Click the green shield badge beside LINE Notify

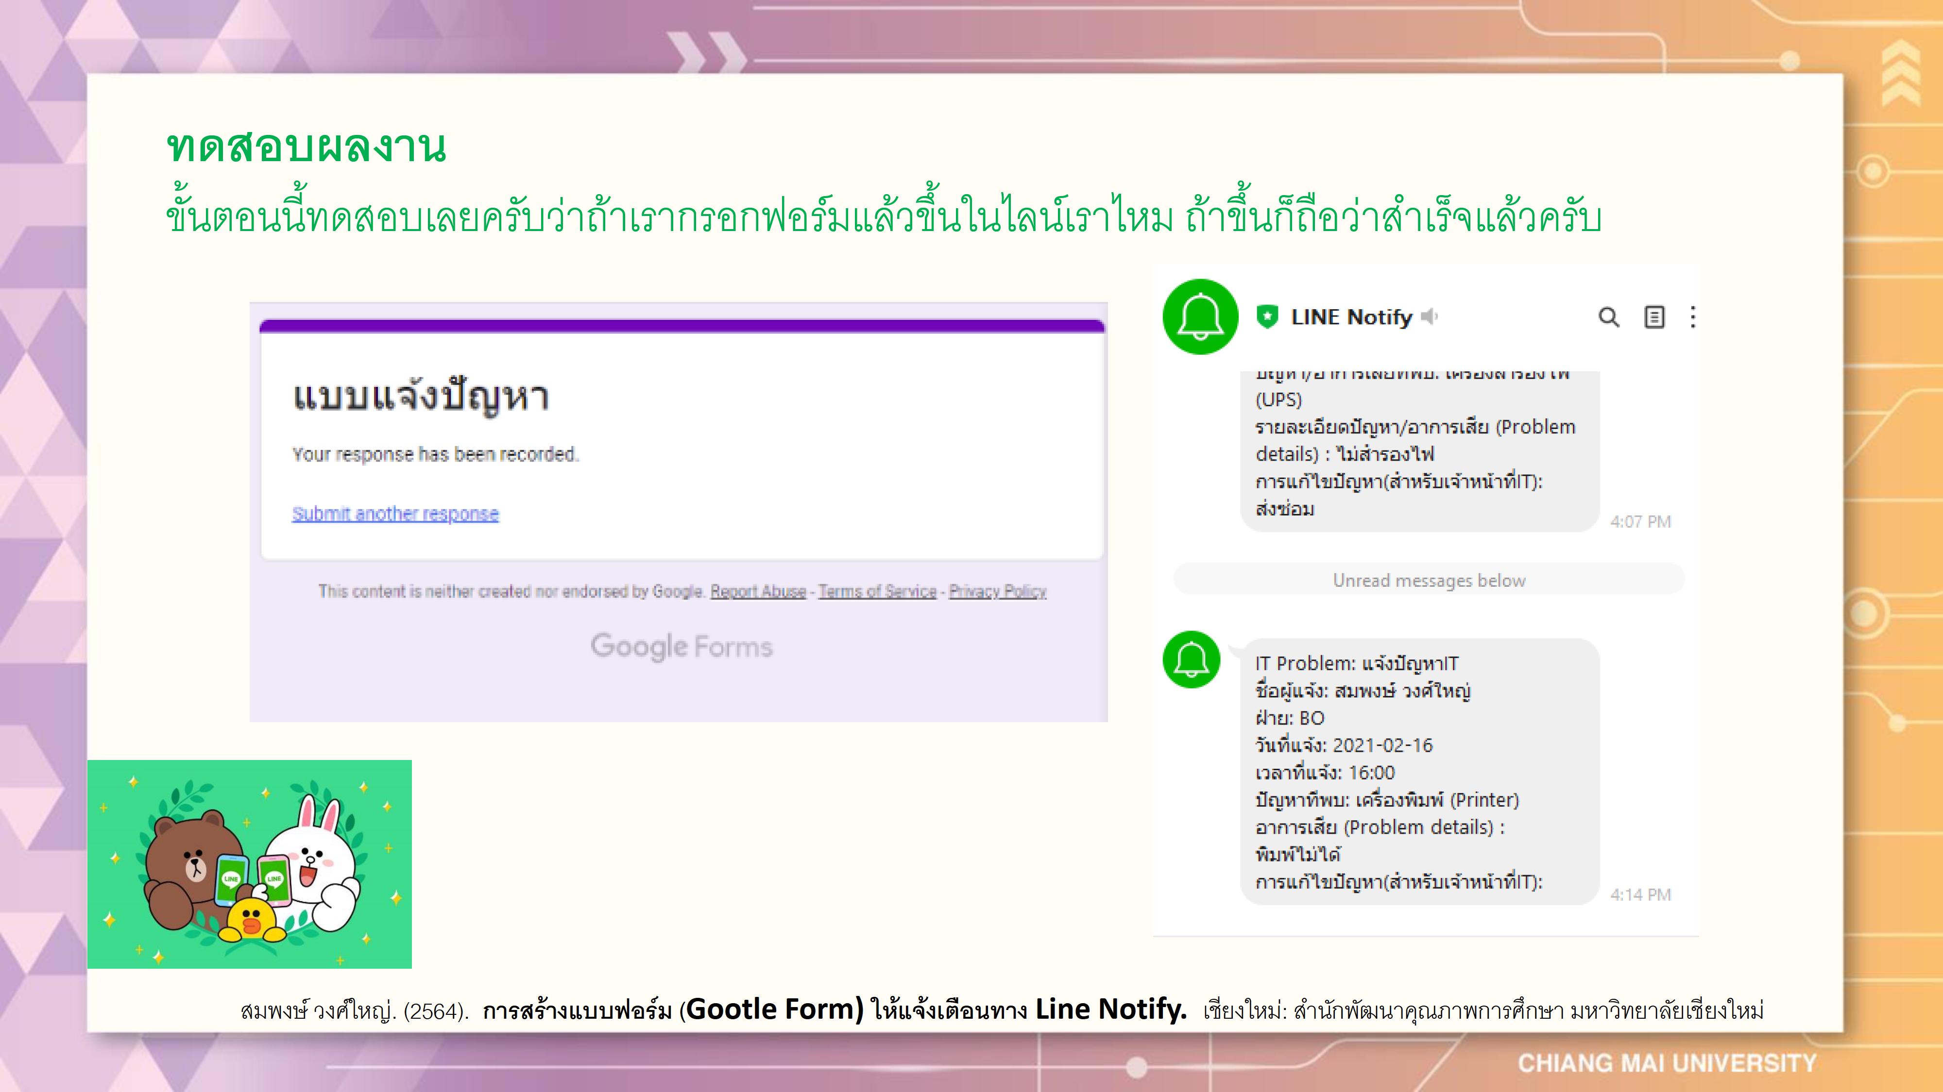point(1267,316)
